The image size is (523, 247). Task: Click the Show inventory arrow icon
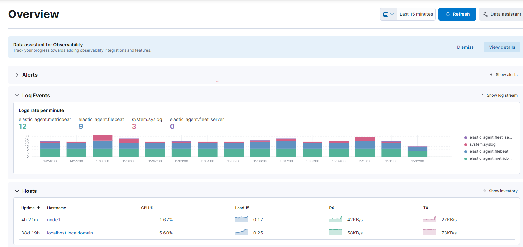(x=484, y=191)
